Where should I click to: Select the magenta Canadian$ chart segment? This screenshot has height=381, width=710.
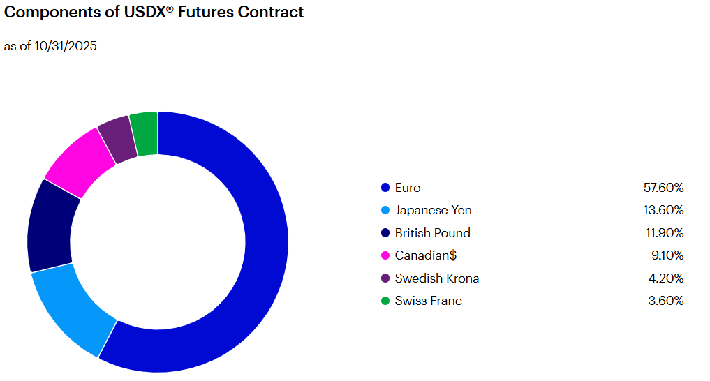78,161
